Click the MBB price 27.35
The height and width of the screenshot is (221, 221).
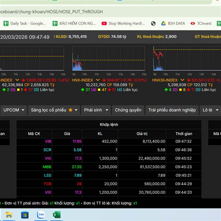pyautogui.click(x=77, y=167)
